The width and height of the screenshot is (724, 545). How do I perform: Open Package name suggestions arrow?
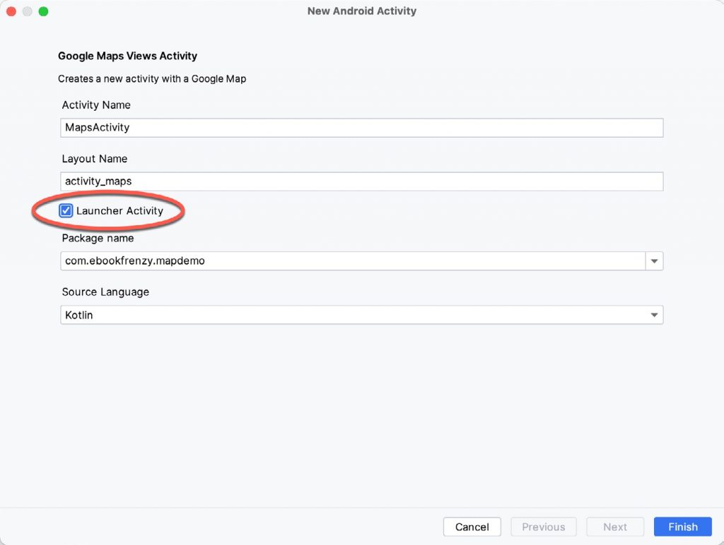(x=654, y=260)
